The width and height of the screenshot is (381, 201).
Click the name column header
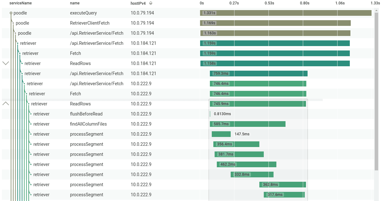click(75, 3)
